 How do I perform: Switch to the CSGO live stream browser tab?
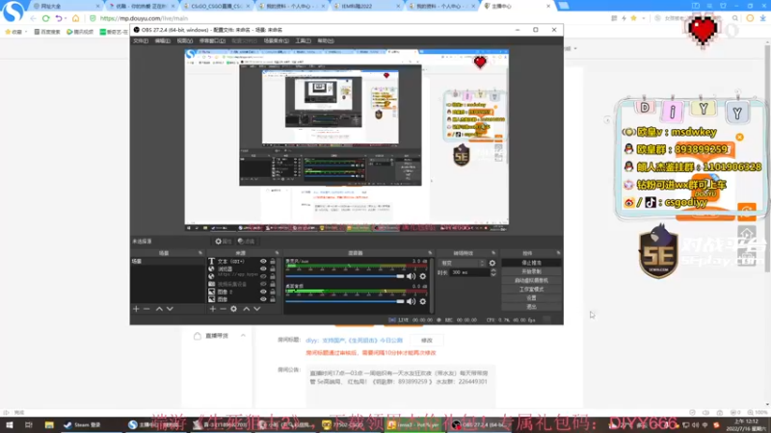216,6
